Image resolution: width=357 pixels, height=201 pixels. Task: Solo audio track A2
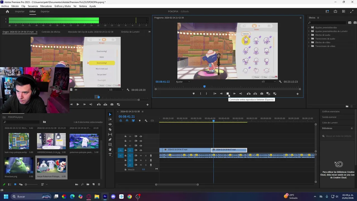146,160
